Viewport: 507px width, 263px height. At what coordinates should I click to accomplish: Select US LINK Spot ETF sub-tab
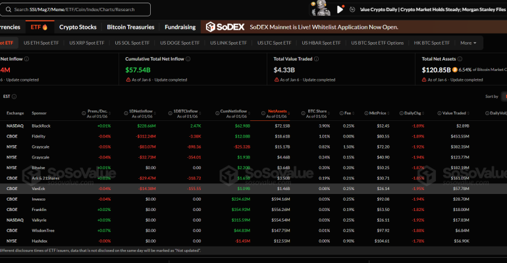click(228, 43)
